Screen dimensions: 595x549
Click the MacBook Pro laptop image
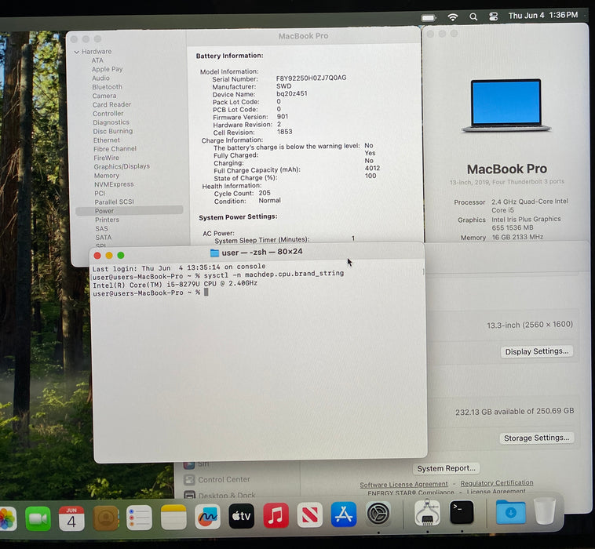coord(506,106)
